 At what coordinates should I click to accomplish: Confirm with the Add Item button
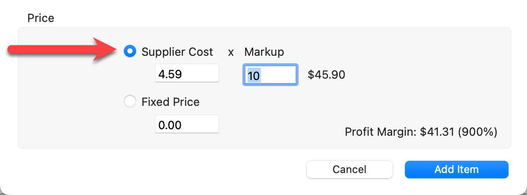pos(456,169)
